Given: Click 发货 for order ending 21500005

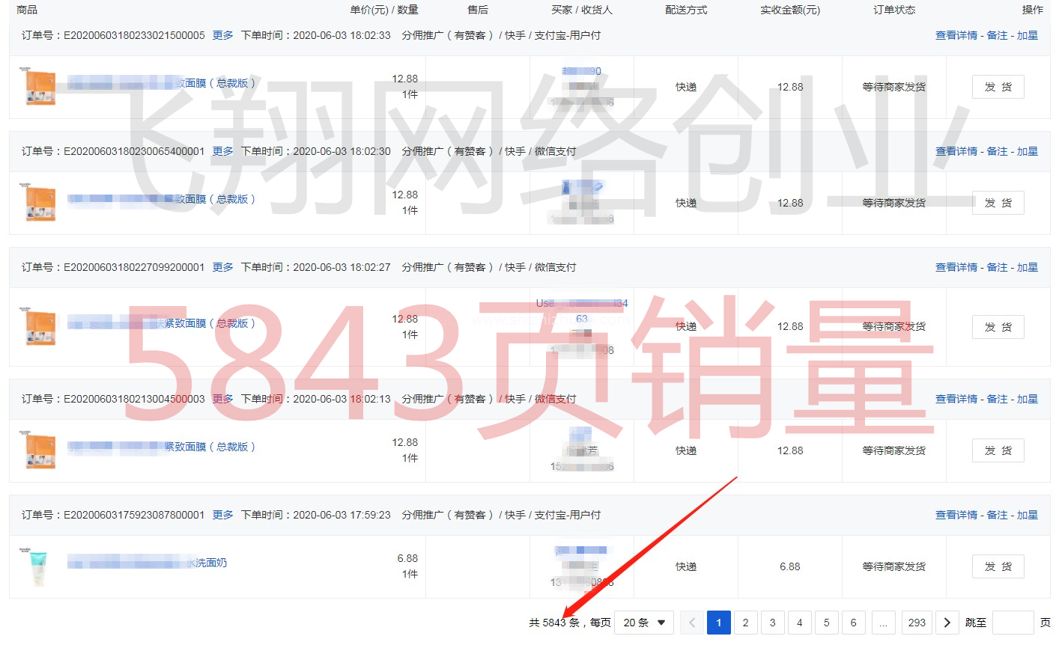Looking at the screenshot, I should [x=998, y=87].
